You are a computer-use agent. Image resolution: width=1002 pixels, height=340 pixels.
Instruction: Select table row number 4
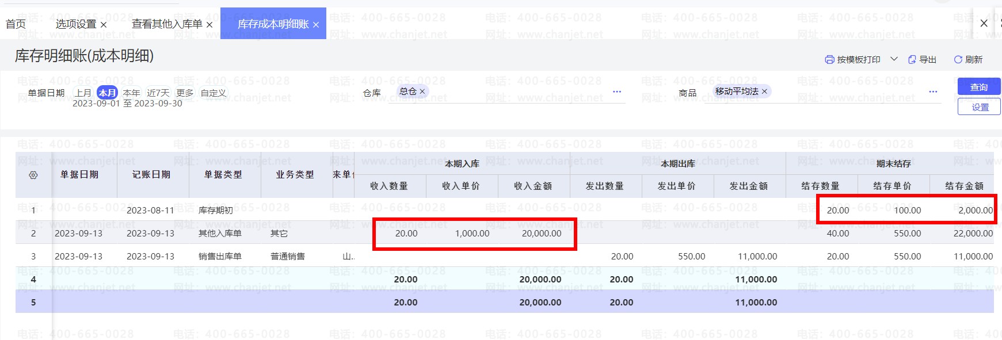coord(33,279)
